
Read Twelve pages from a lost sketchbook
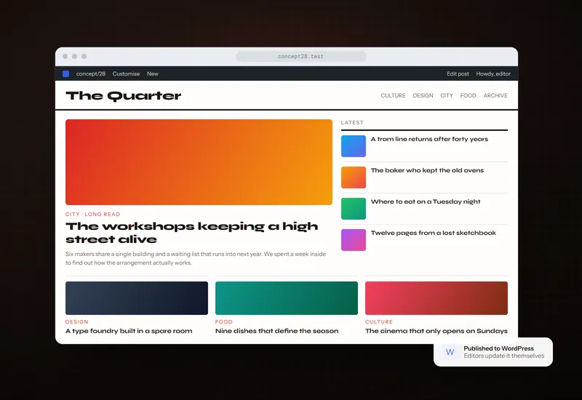tap(433, 233)
